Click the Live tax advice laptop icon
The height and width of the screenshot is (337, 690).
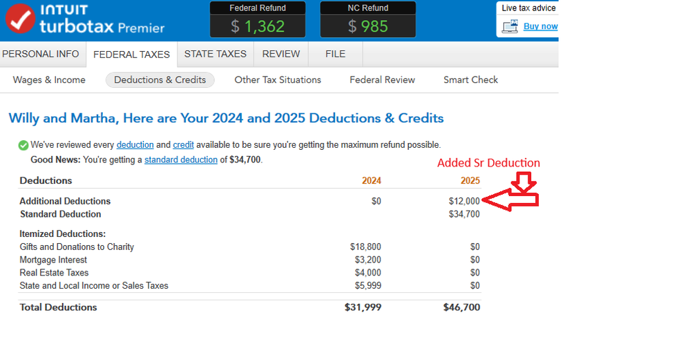coord(510,27)
